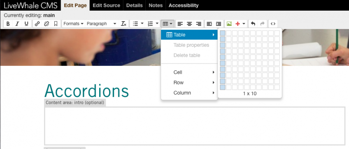Expand red plus insert menu arrow

(244, 24)
